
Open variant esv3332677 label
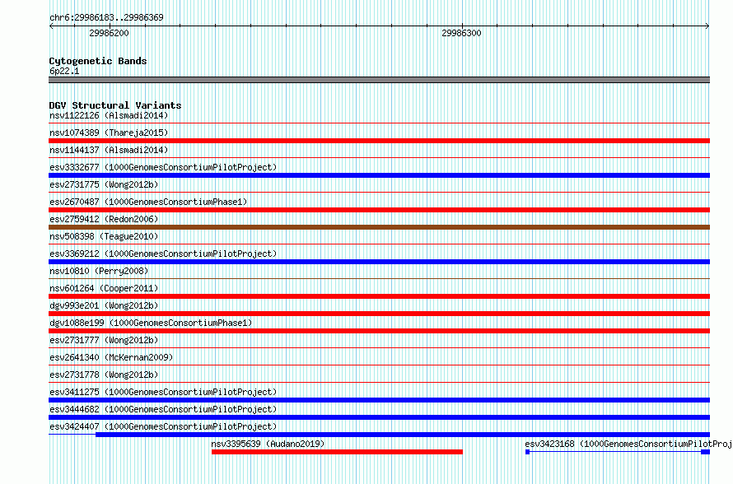(x=163, y=167)
